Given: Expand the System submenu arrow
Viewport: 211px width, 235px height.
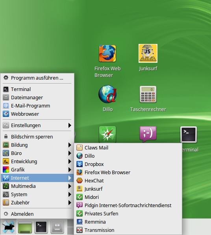Looking at the screenshot, I should pos(70,194).
